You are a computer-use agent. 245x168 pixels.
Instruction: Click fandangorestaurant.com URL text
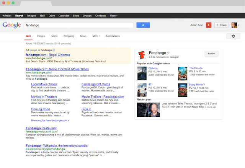pyautogui.click(x=42, y=132)
